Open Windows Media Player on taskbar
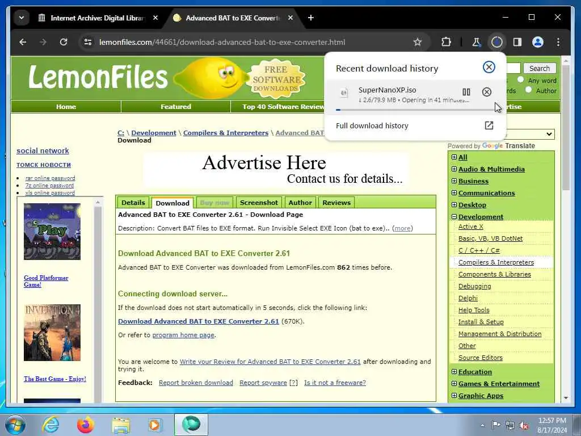This screenshot has height=436, width=581. click(x=154, y=425)
